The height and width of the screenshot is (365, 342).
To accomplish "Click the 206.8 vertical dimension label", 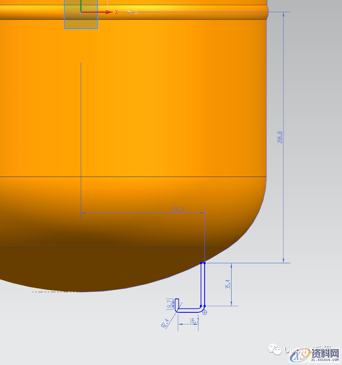I will 280,135.
